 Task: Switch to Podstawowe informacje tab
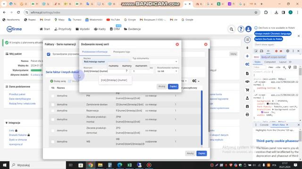pos(95,52)
